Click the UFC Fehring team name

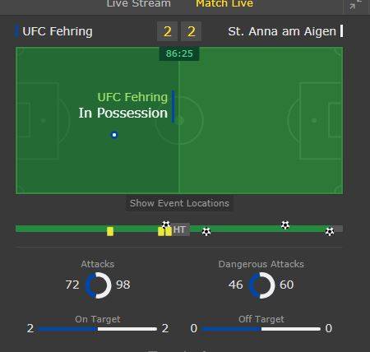click(x=58, y=31)
